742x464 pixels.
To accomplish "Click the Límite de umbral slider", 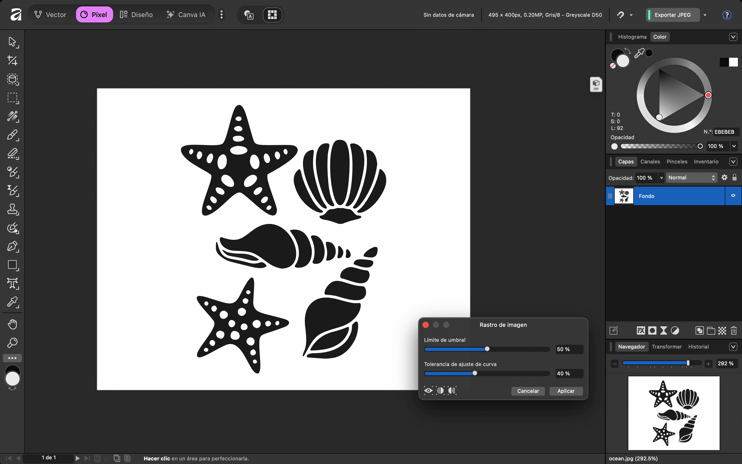I will [487, 349].
